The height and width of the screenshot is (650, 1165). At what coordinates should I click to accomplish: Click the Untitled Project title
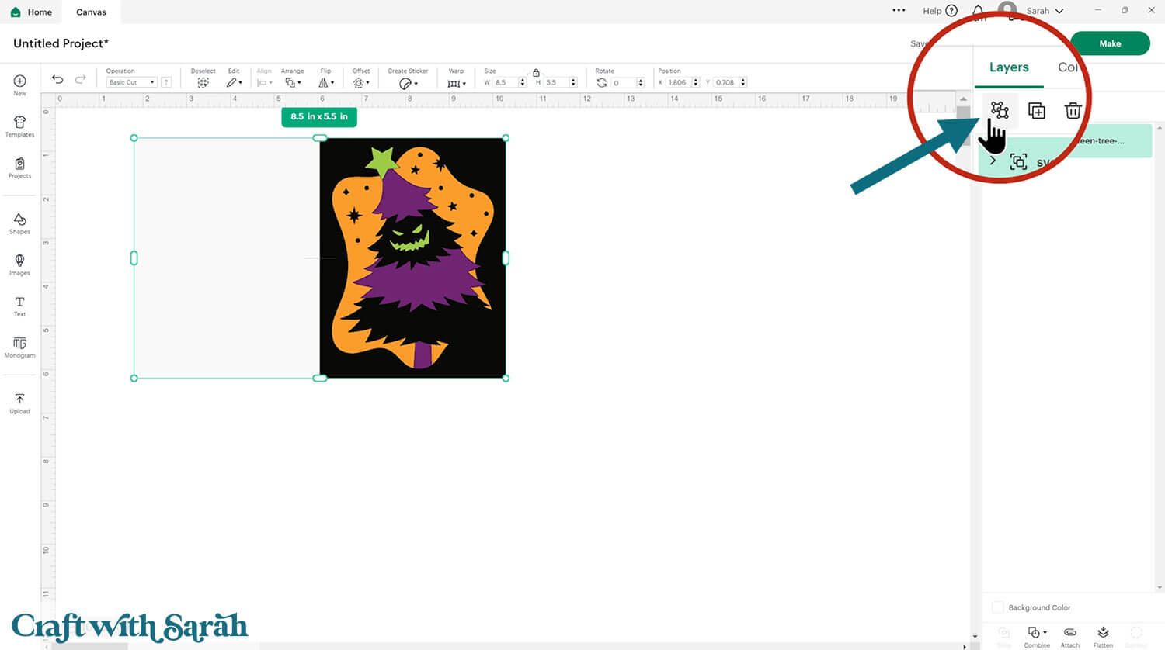[x=61, y=43]
